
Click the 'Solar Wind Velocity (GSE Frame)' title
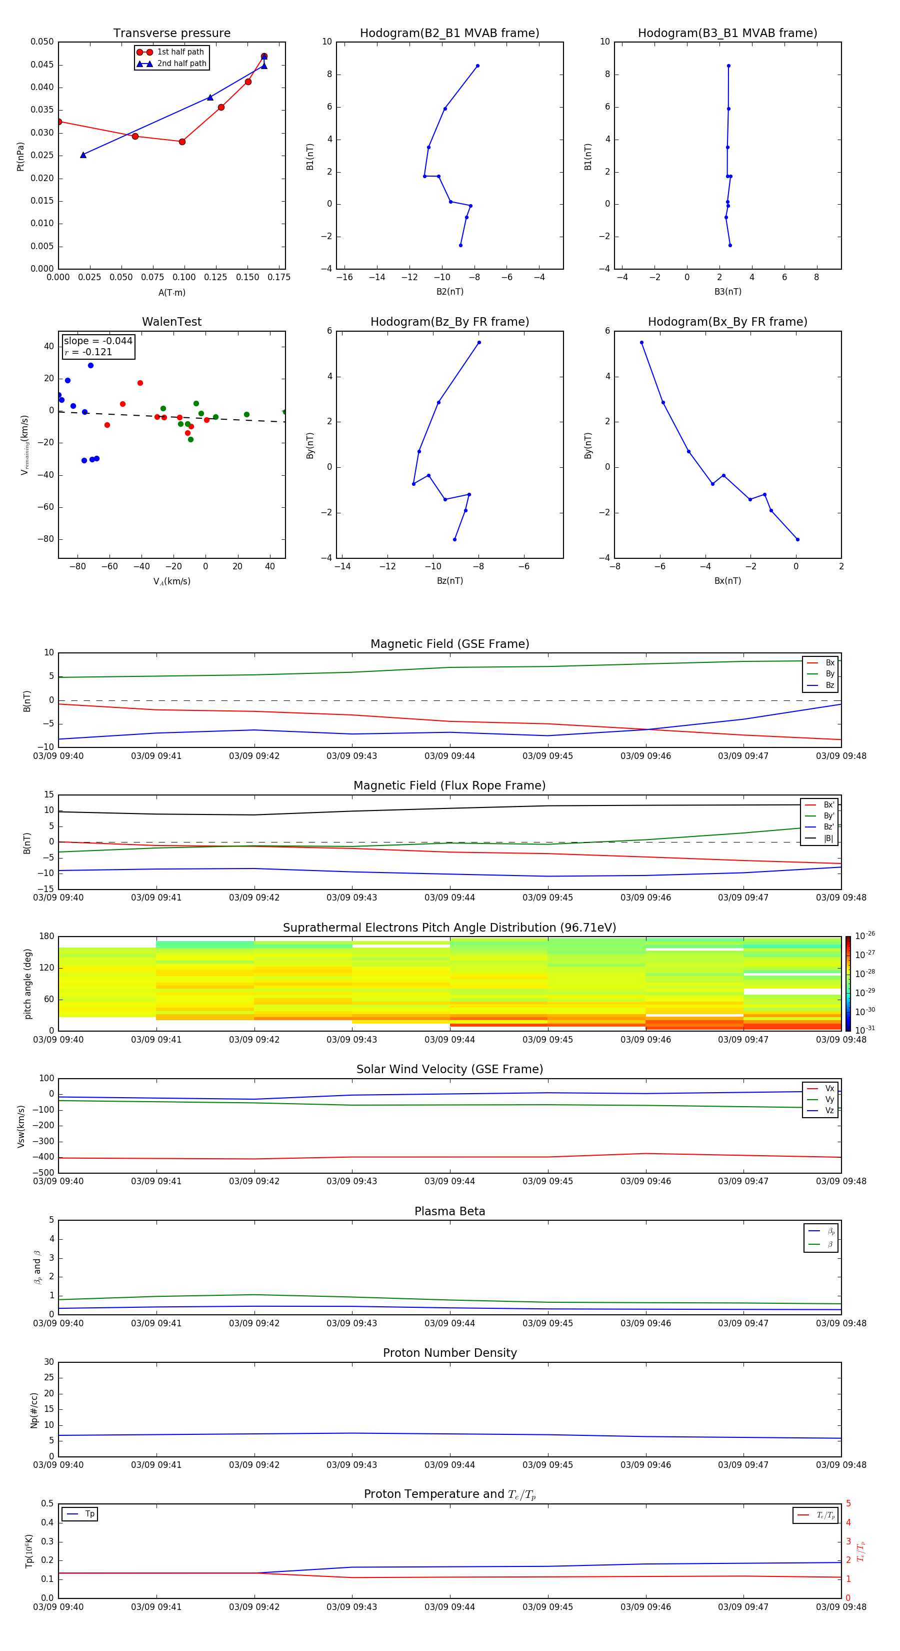tap(449, 1070)
